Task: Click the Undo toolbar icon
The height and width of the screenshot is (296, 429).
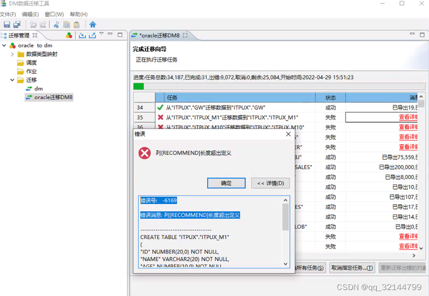Action: (33, 24)
